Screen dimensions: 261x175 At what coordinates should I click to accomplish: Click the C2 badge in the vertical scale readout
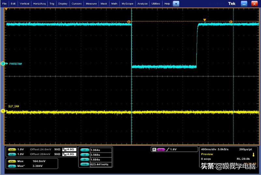click(12, 154)
